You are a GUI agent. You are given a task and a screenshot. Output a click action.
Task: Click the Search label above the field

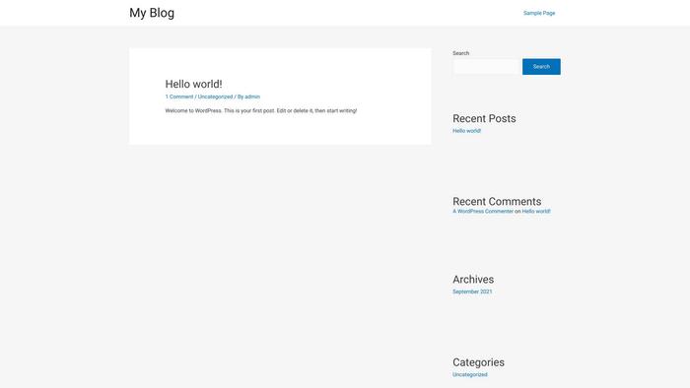pyautogui.click(x=460, y=53)
